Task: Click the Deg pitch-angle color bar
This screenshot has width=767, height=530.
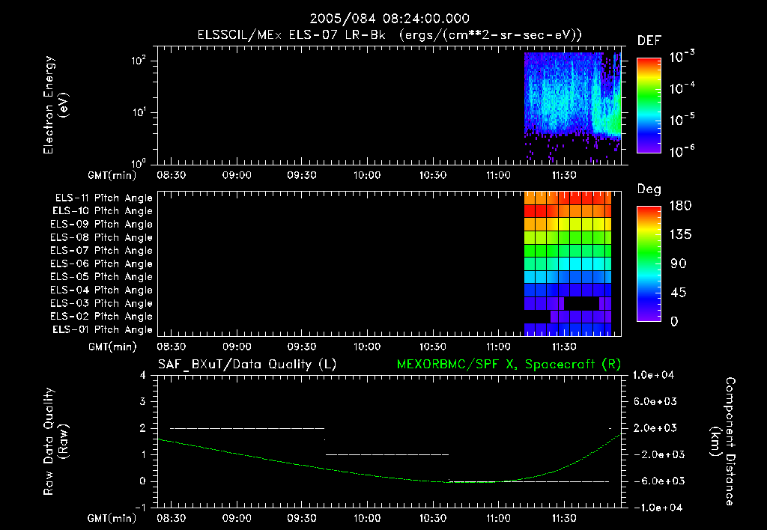Action: [649, 264]
